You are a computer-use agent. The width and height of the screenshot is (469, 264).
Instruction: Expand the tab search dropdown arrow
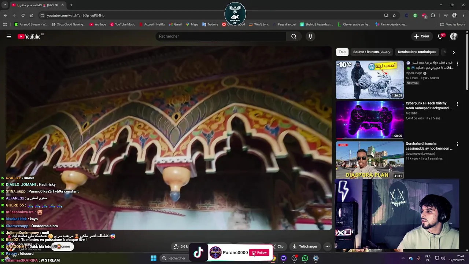coord(5,5)
